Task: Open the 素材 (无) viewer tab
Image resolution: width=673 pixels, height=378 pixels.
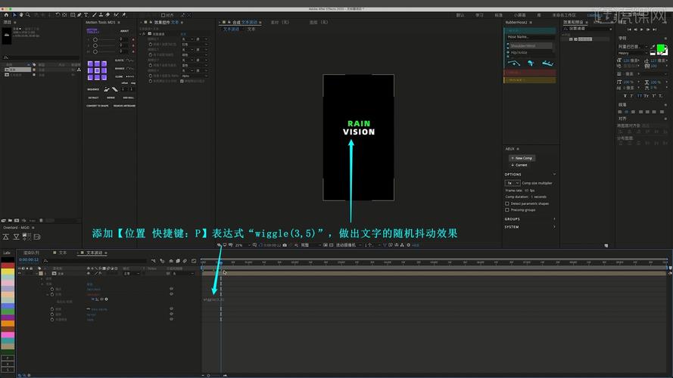Action: [x=280, y=22]
